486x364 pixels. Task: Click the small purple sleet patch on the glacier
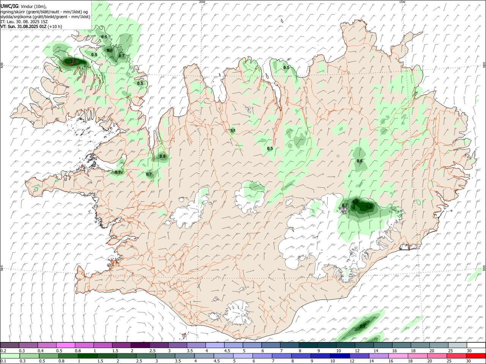point(343,210)
